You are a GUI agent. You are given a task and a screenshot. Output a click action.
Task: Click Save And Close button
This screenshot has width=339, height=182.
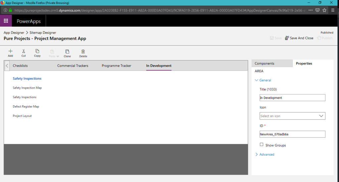click(299, 38)
